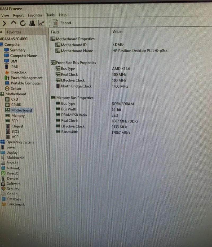Click the Benchmark category icon

(4, 204)
